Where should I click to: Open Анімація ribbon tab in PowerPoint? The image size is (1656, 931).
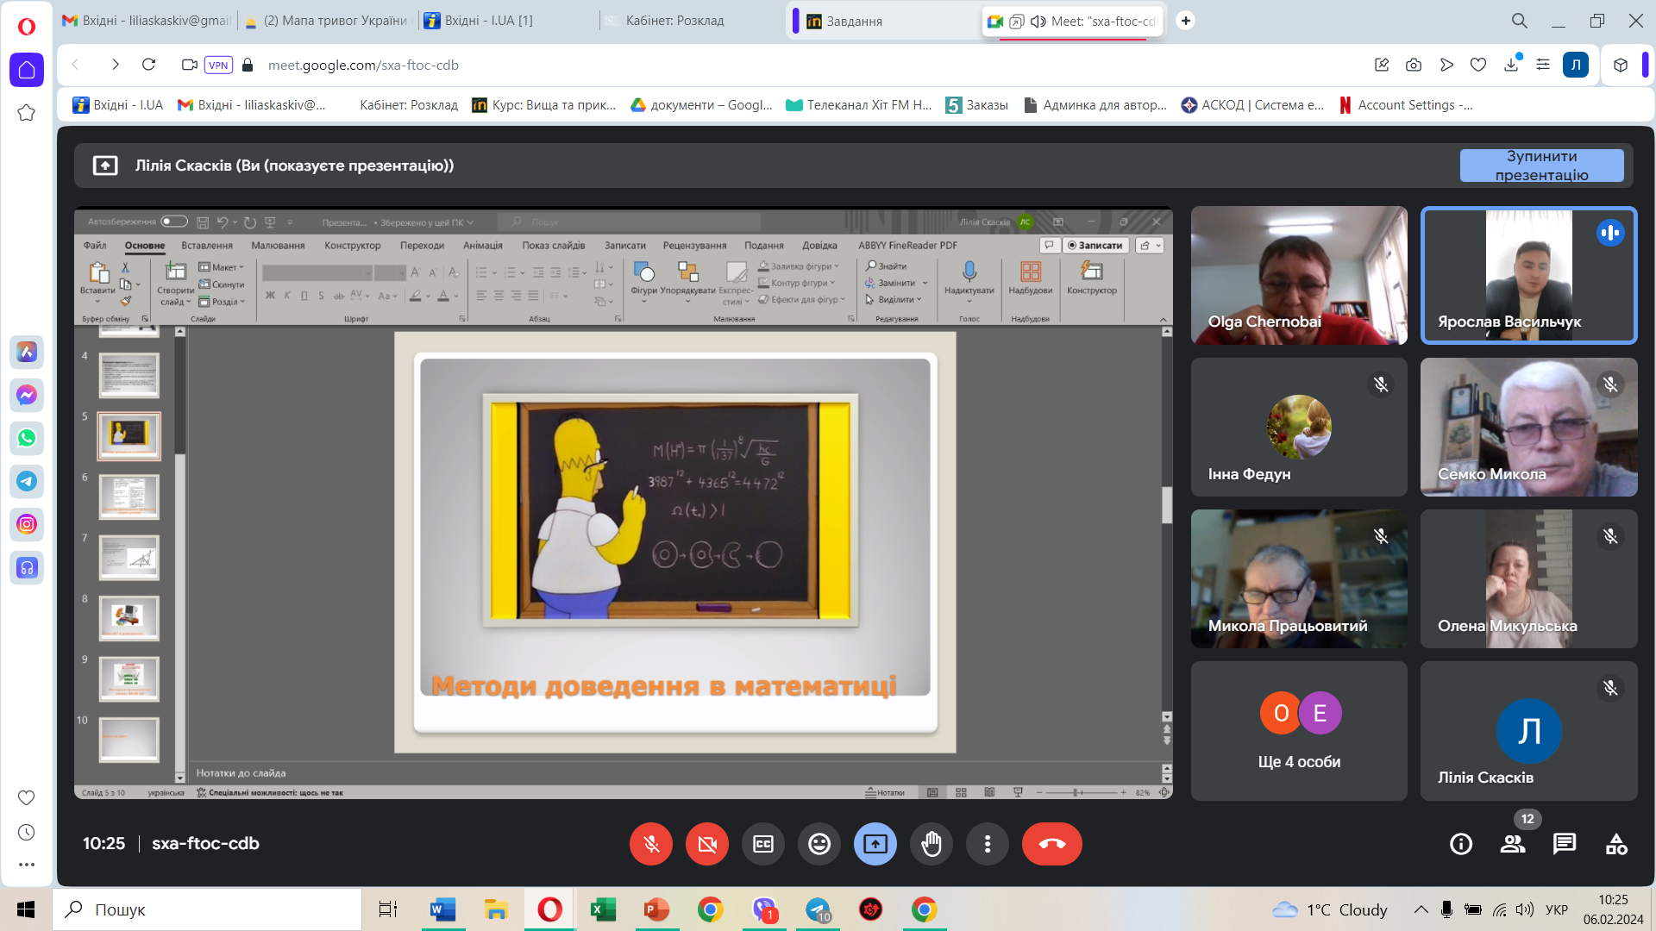click(483, 246)
